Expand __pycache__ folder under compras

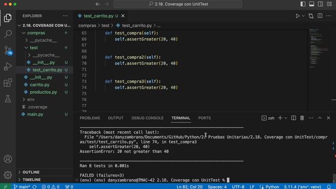[45, 40]
